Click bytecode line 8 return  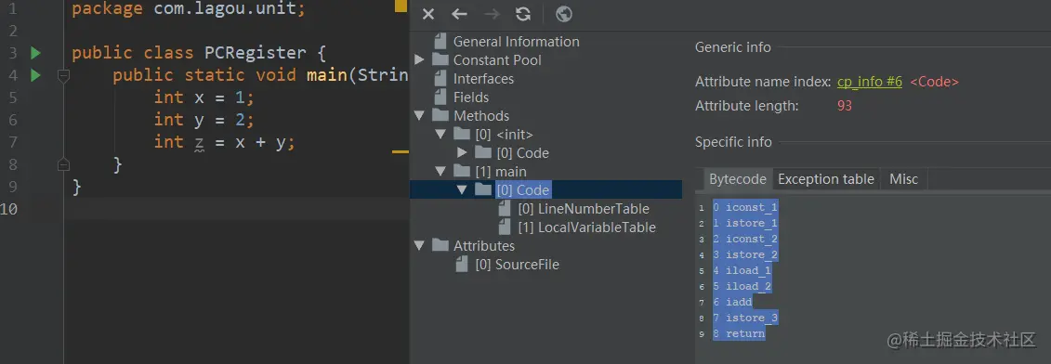coord(739,333)
